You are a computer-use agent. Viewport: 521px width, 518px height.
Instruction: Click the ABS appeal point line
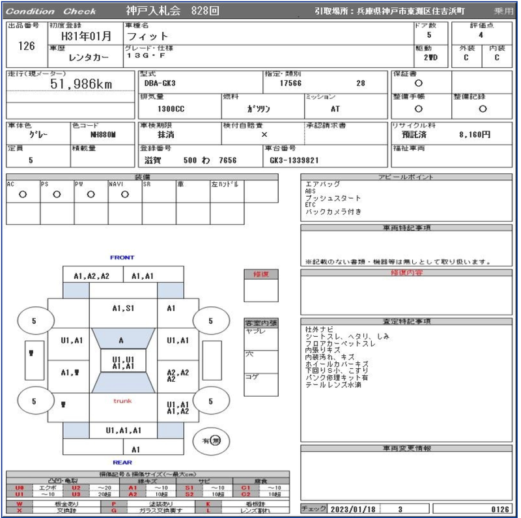click(311, 191)
